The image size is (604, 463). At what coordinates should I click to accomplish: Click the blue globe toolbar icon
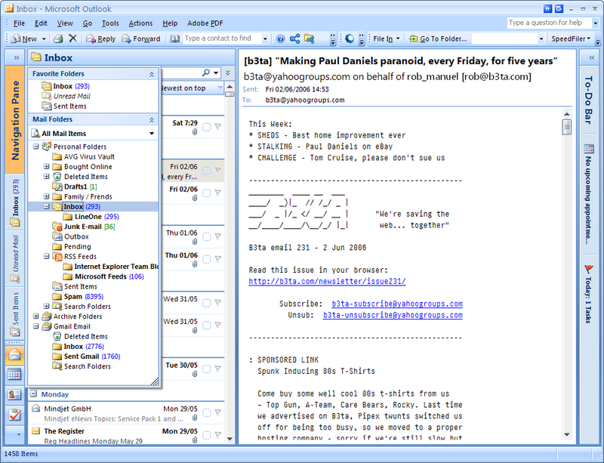(350, 39)
